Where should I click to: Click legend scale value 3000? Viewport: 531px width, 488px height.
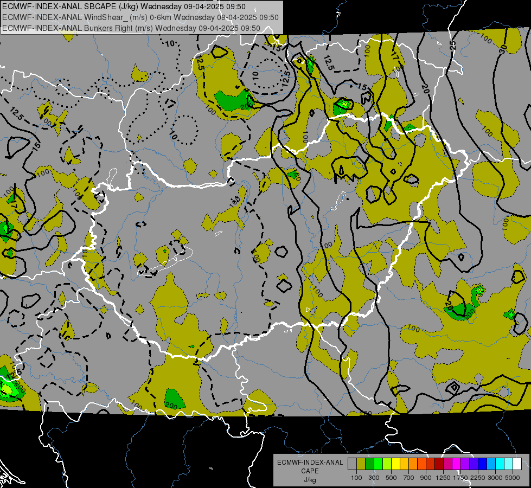click(x=495, y=478)
